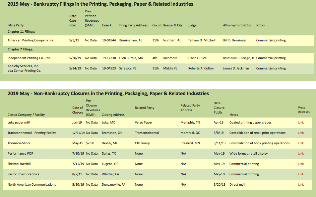Select 'Transcontinental - Printing facility' company name
This screenshot has height=197, width=316.
pyautogui.click(x=32, y=133)
